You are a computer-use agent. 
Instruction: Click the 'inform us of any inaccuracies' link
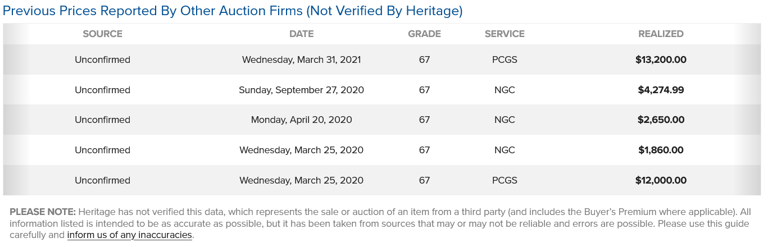129,235
